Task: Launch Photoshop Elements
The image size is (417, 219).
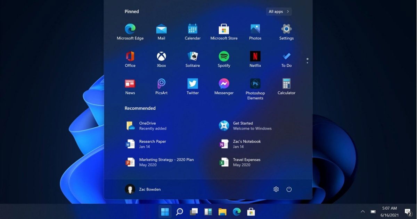Action: (x=255, y=84)
